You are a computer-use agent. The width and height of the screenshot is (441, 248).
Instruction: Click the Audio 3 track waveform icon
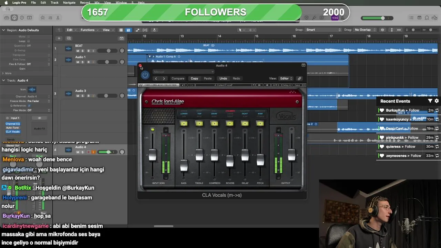pos(69,93)
